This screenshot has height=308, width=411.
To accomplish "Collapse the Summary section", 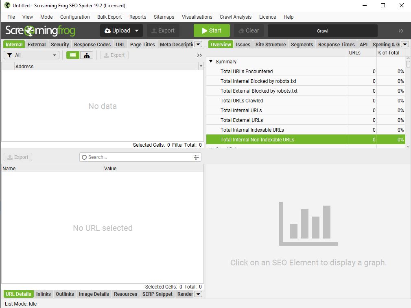I will point(211,61).
